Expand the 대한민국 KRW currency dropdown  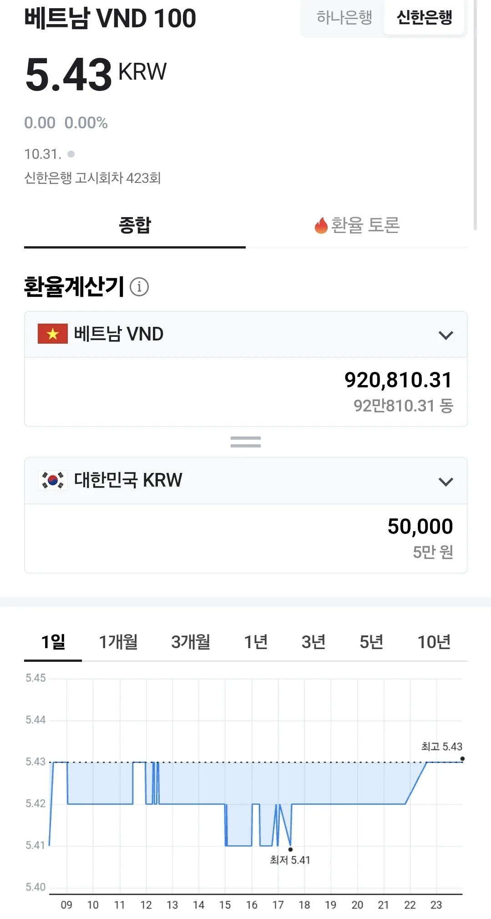coord(246,481)
